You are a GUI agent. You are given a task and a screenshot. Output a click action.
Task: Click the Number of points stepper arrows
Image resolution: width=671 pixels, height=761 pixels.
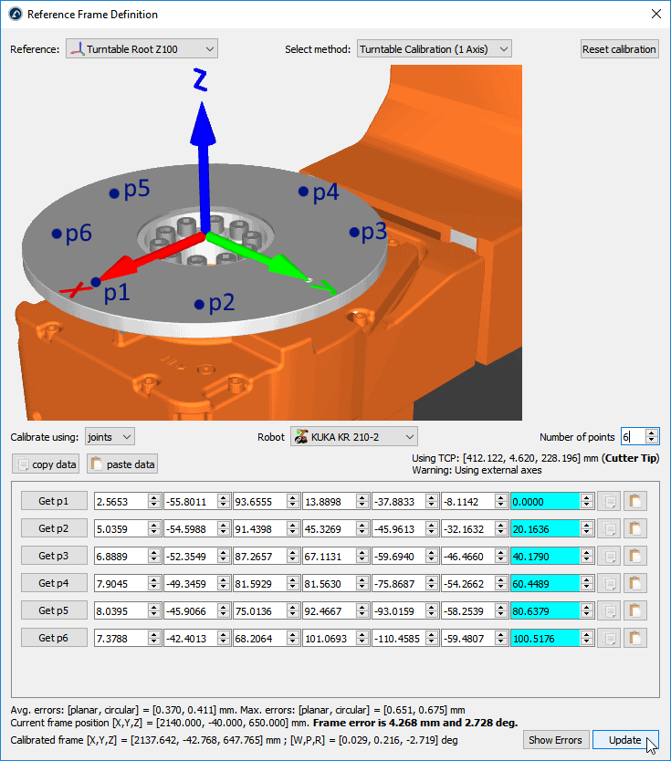651,437
